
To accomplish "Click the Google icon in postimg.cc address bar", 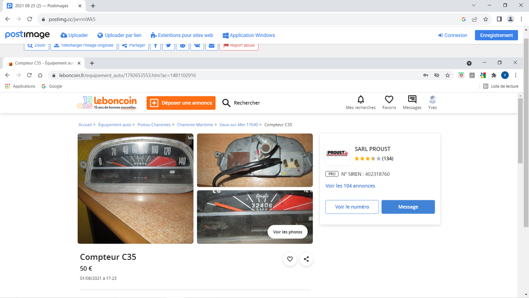I will pyautogui.click(x=464, y=19).
